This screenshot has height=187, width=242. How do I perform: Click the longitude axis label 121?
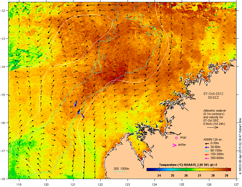pos(73,184)
